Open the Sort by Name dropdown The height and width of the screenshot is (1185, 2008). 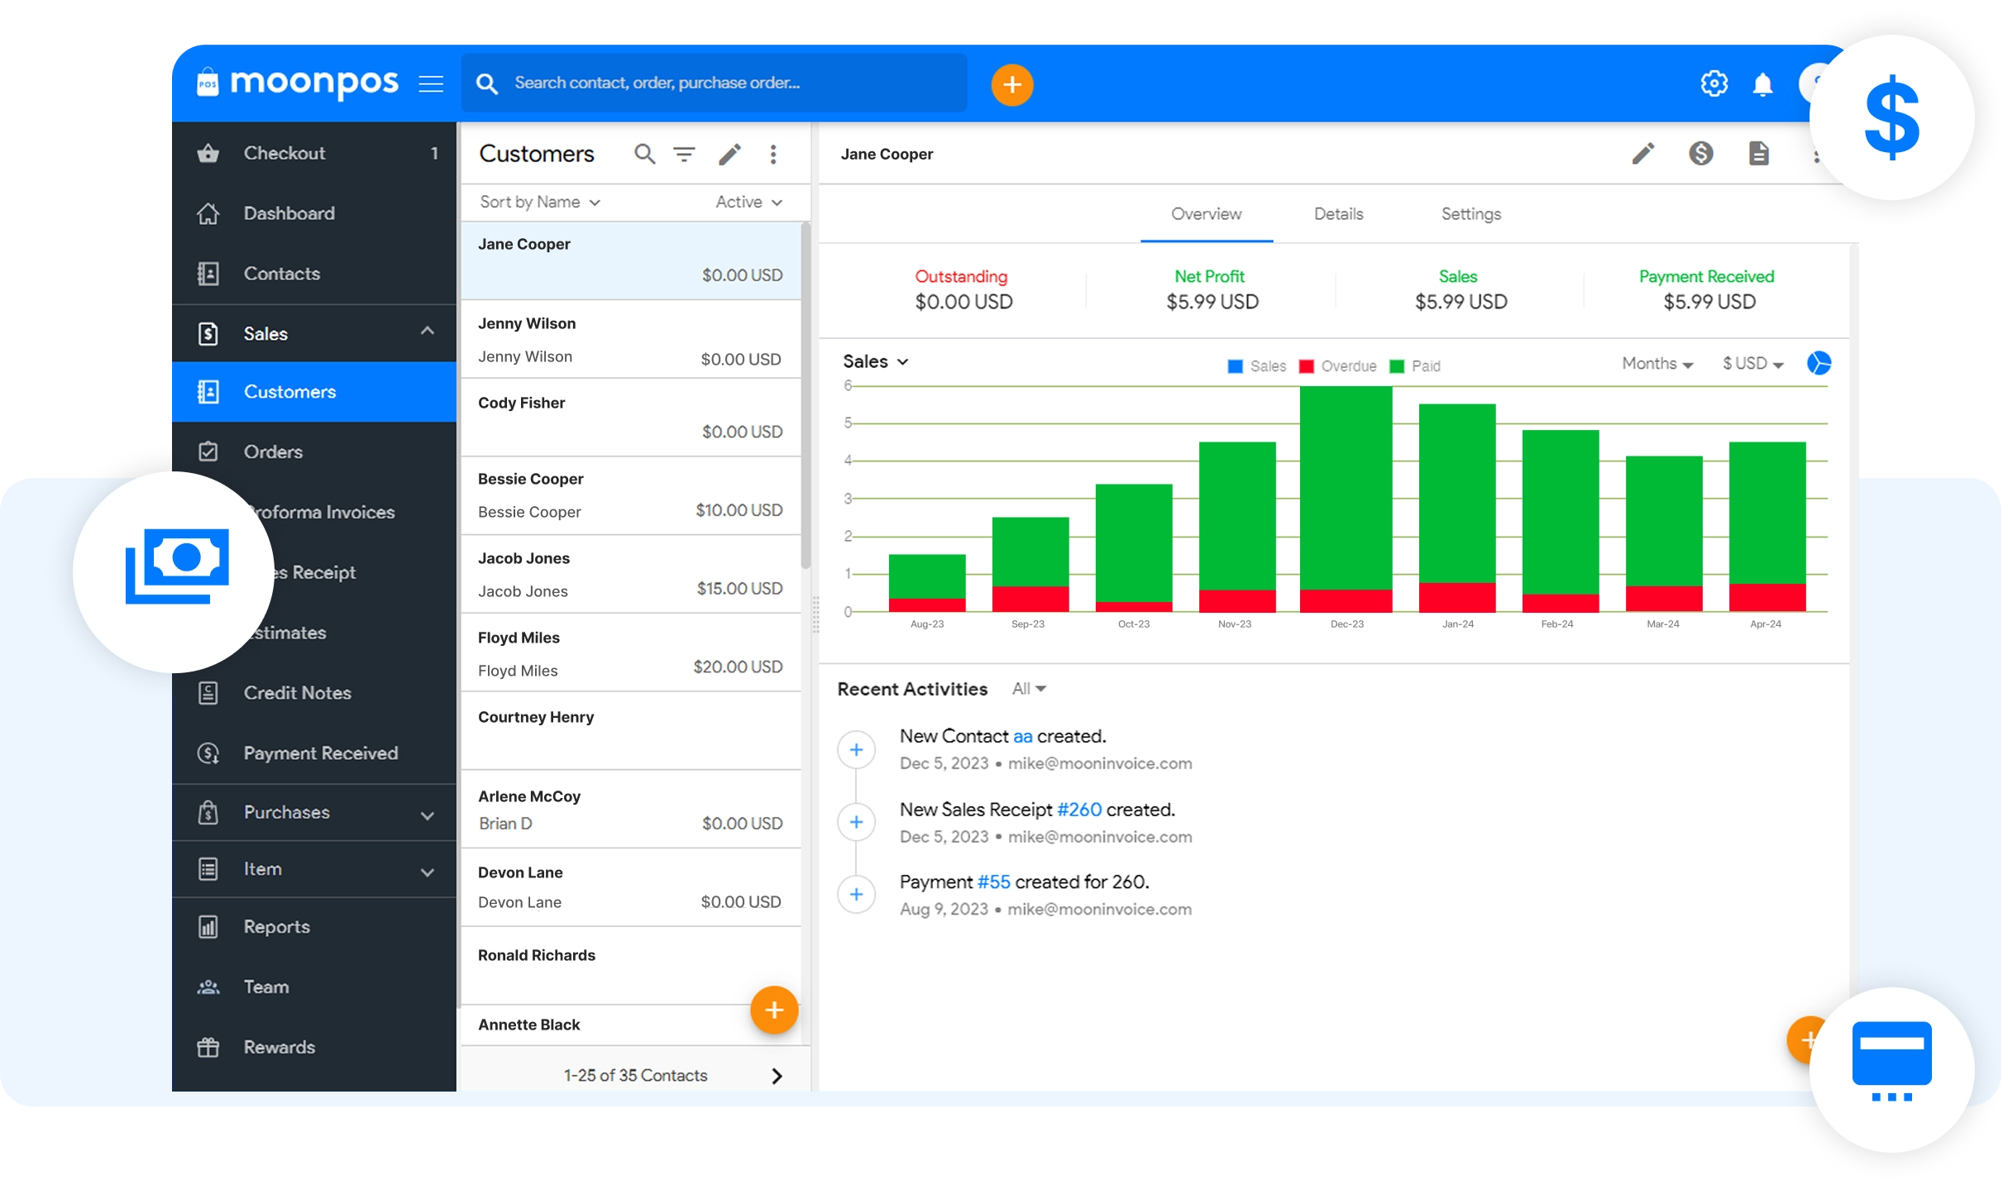[538, 202]
